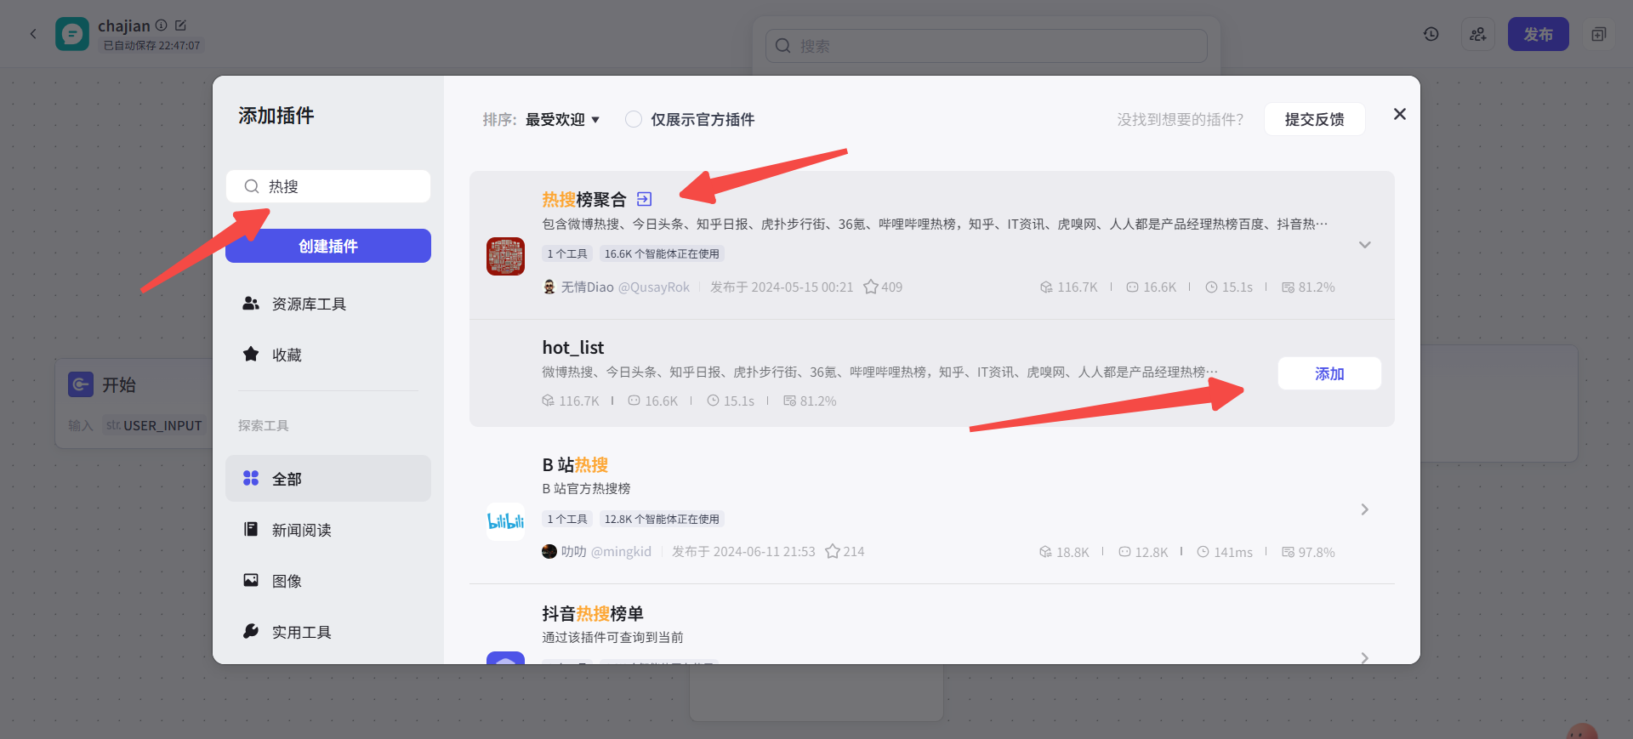Select the 图像 category
The image size is (1633, 739).
click(x=328, y=581)
